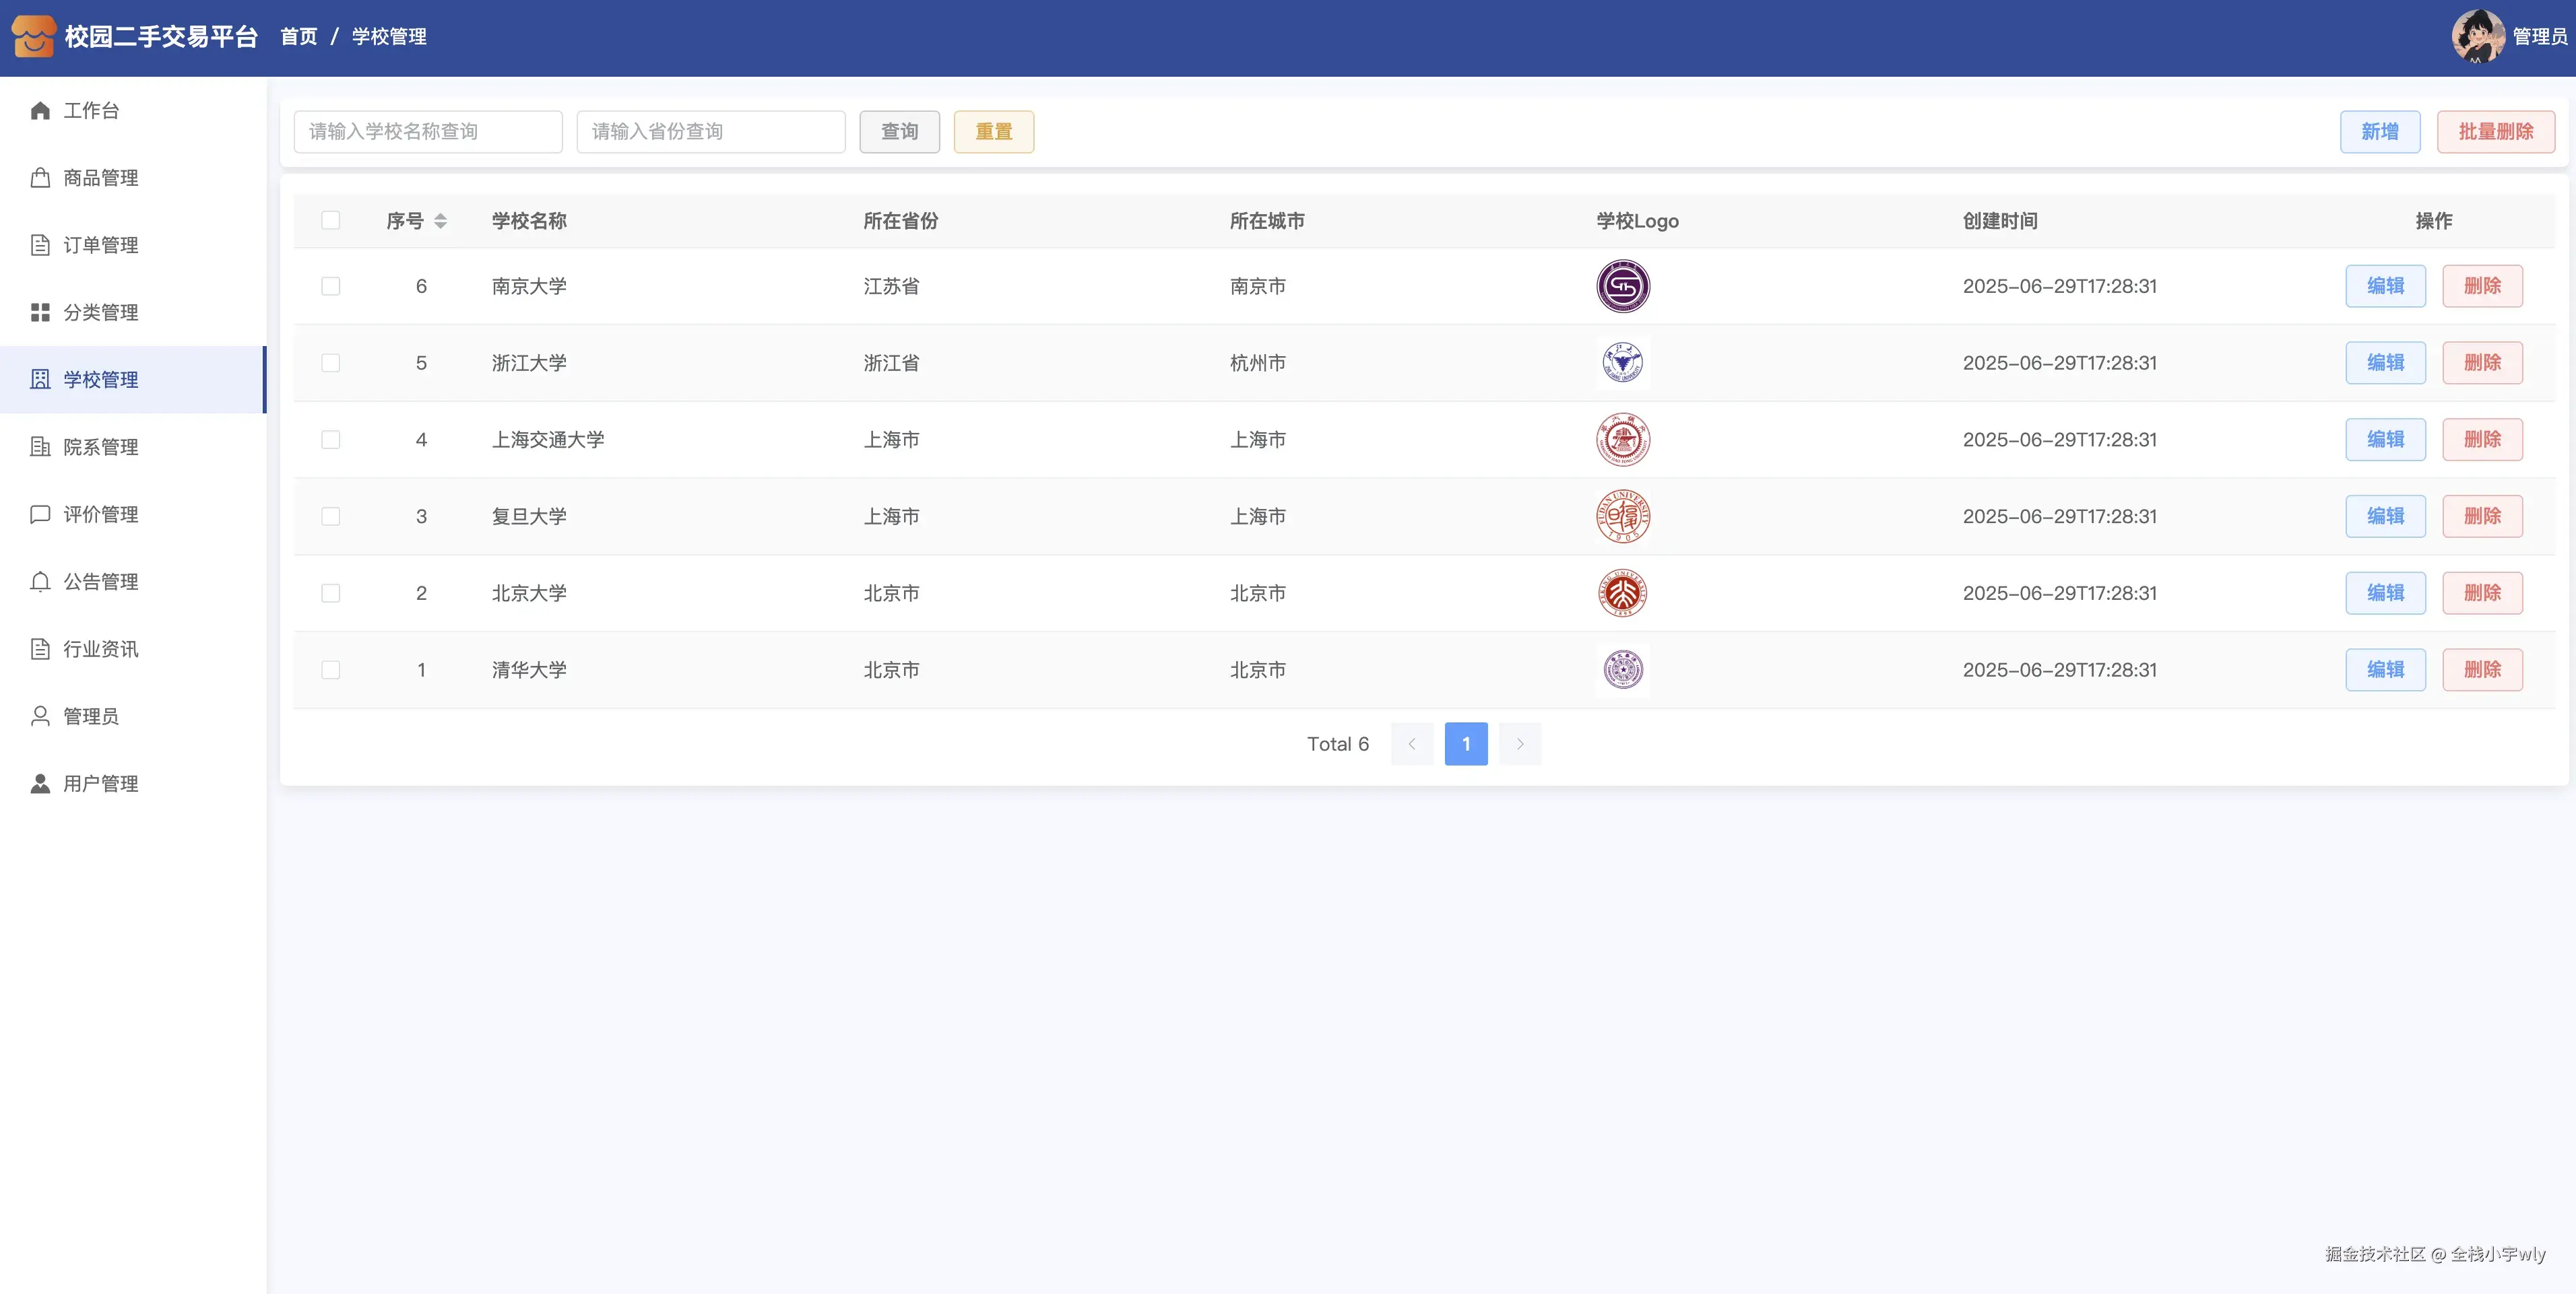2576x1294 pixels.
Task: Click the 新增 button
Action: (x=2379, y=132)
